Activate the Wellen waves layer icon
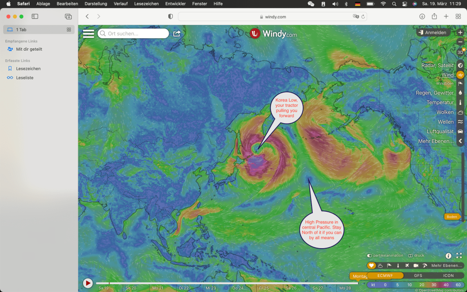 [460, 122]
